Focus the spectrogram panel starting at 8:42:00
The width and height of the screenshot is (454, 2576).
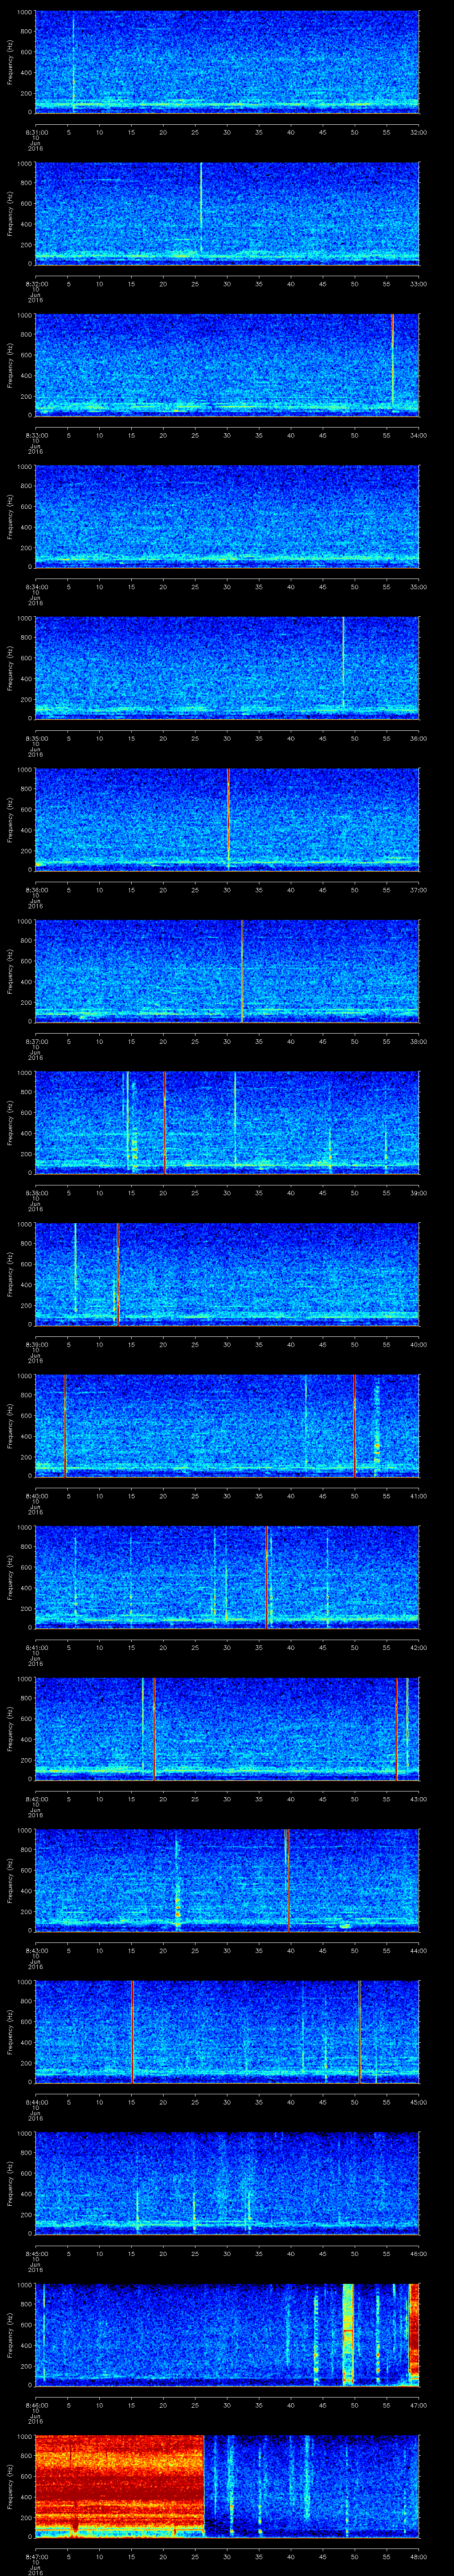(227, 1728)
